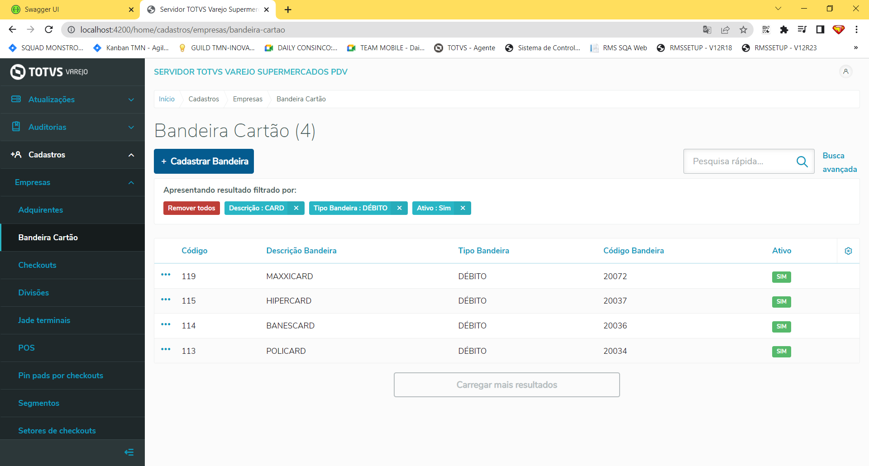The image size is (869, 466).
Task: Open Jade terminais in the sidebar
Action: 72,320
